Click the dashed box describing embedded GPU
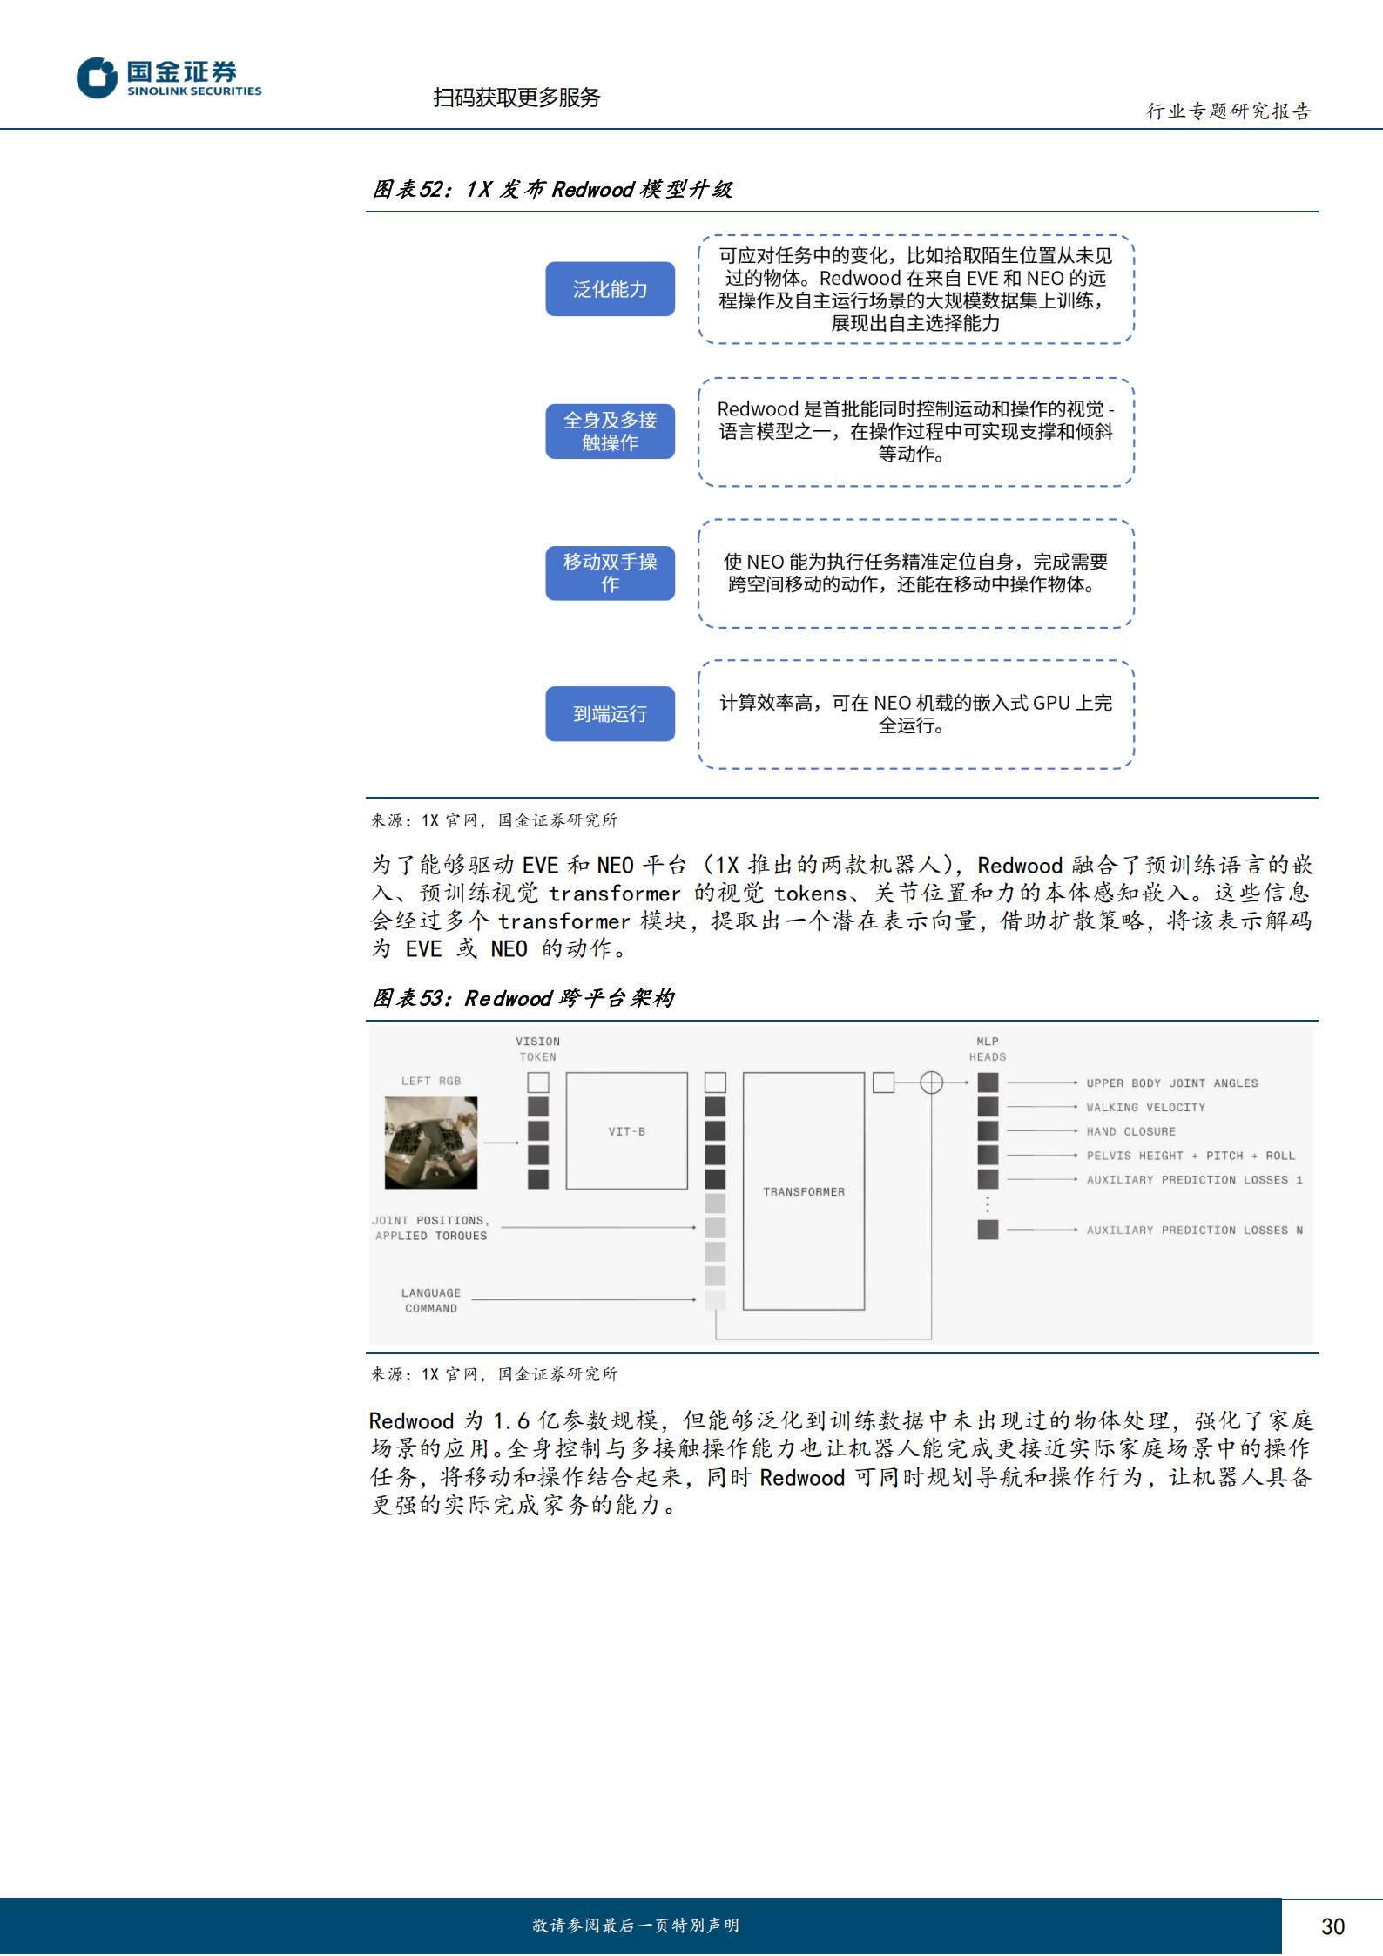Image resolution: width=1383 pixels, height=1956 pixels. pos(915,714)
